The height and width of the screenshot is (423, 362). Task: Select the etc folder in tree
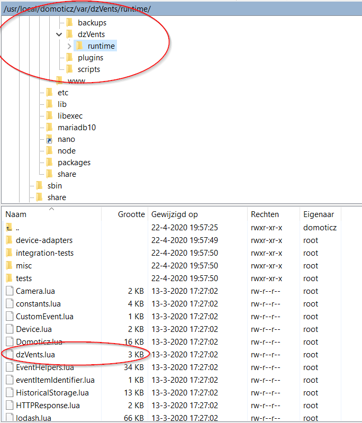pyautogui.click(x=63, y=93)
